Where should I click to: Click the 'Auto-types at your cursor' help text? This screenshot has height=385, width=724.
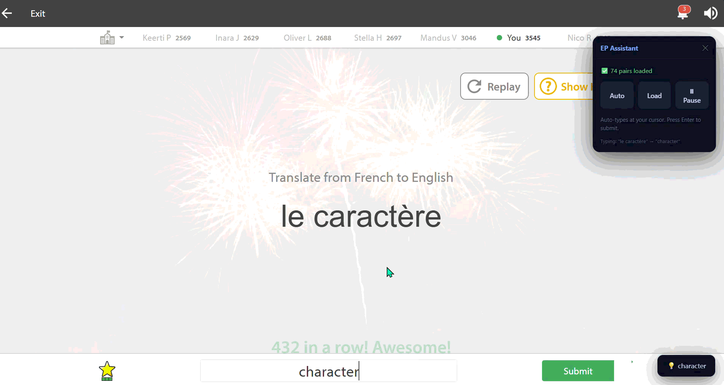pyautogui.click(x=651, y=124)
